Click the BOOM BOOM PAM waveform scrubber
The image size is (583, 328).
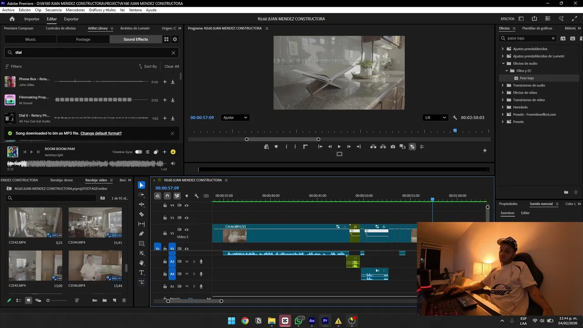coord(85,164)
